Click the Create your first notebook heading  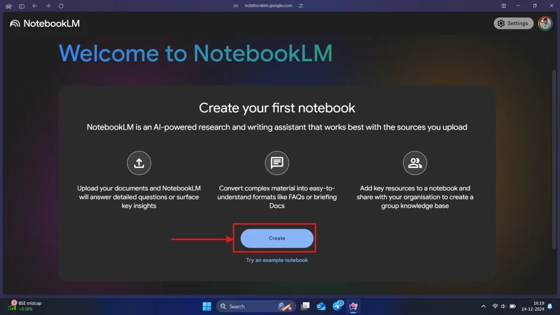(x=277, y=108)
